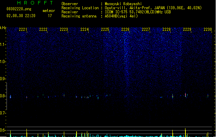Click the 2223 time marker
Image resolution: width=216 pixels, height=137 pixels.
pyautogui.click(x=64, y=29)
